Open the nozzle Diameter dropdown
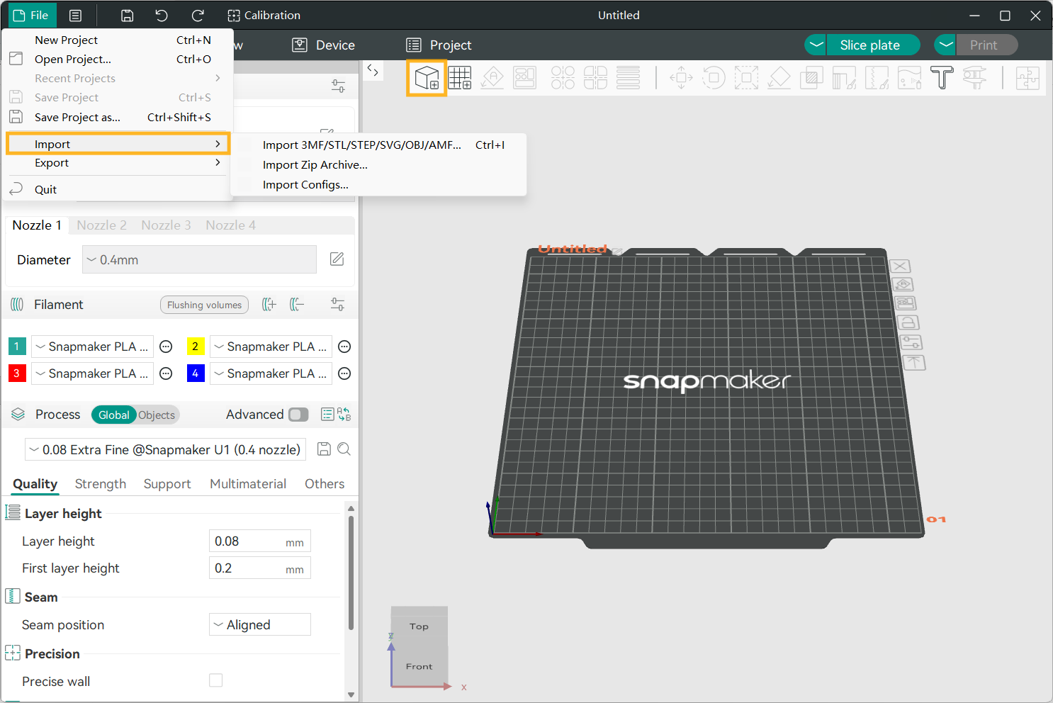 pyautogui.click(x=198, y=259)
